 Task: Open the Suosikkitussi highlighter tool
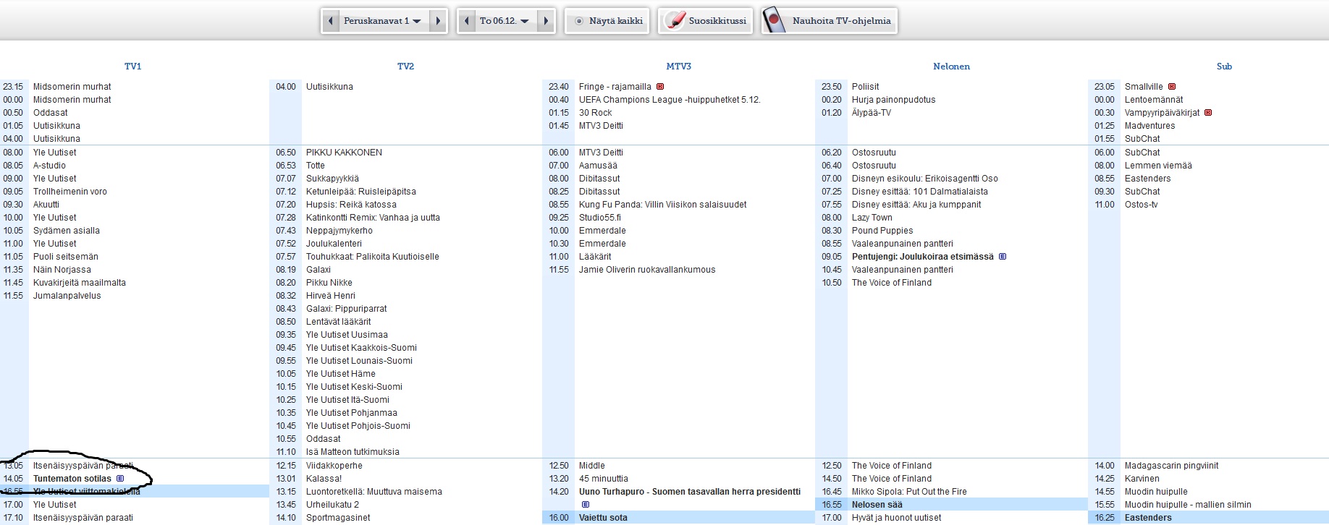[706, 21]
